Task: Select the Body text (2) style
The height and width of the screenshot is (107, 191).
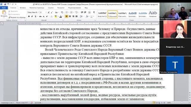Action: [102, 14]
